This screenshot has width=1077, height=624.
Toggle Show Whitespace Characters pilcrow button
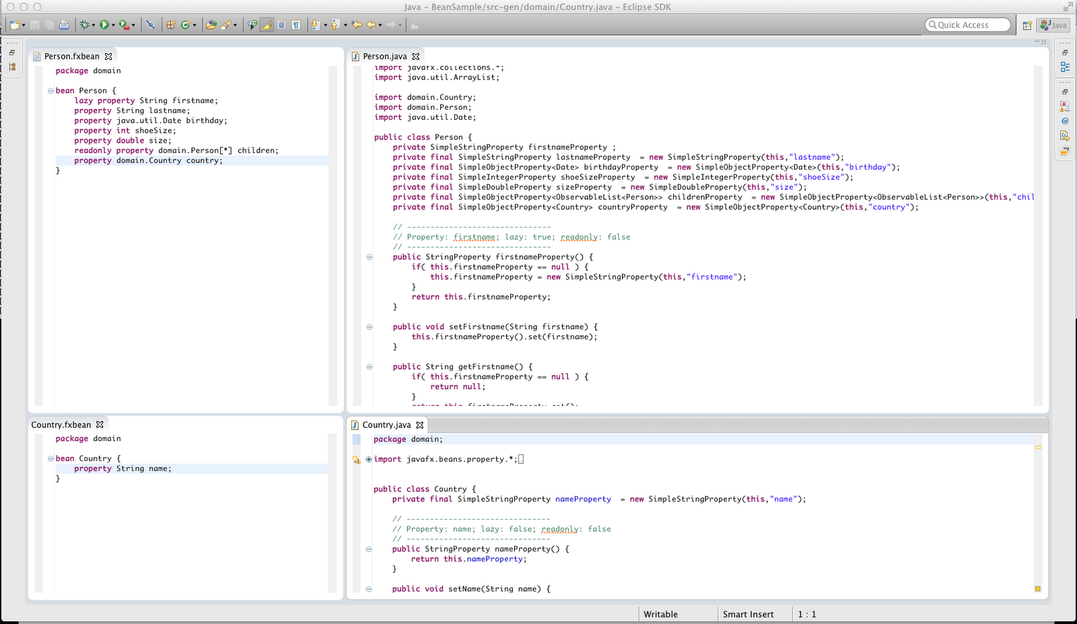coord(296,25)
